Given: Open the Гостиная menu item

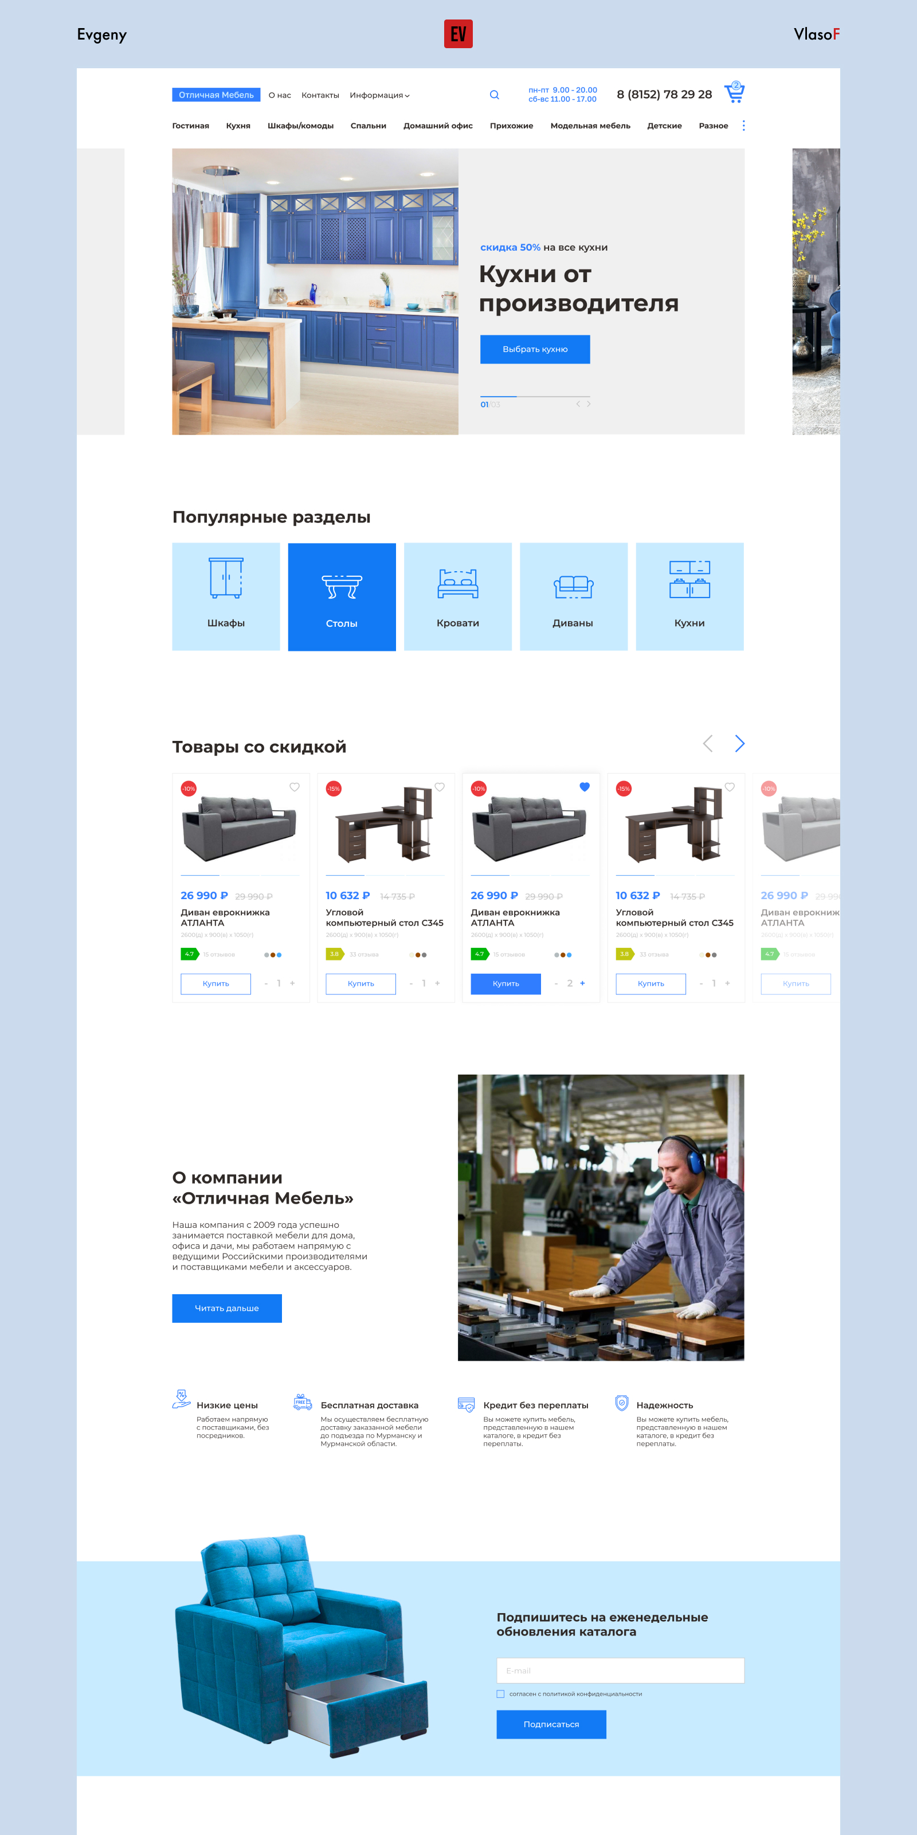Looking at the screenshot, I should (191, 126).
